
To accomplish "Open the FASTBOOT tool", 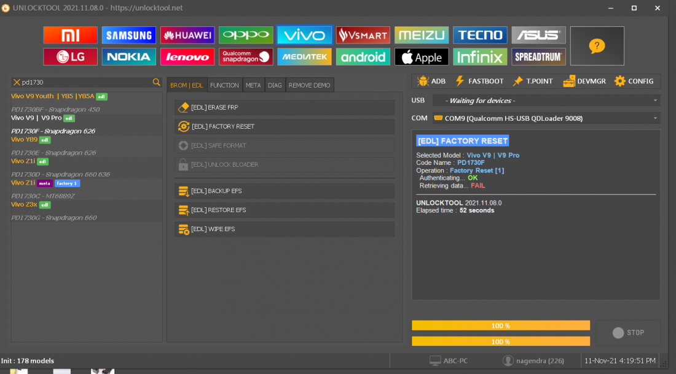I will [x=479, y=82].
